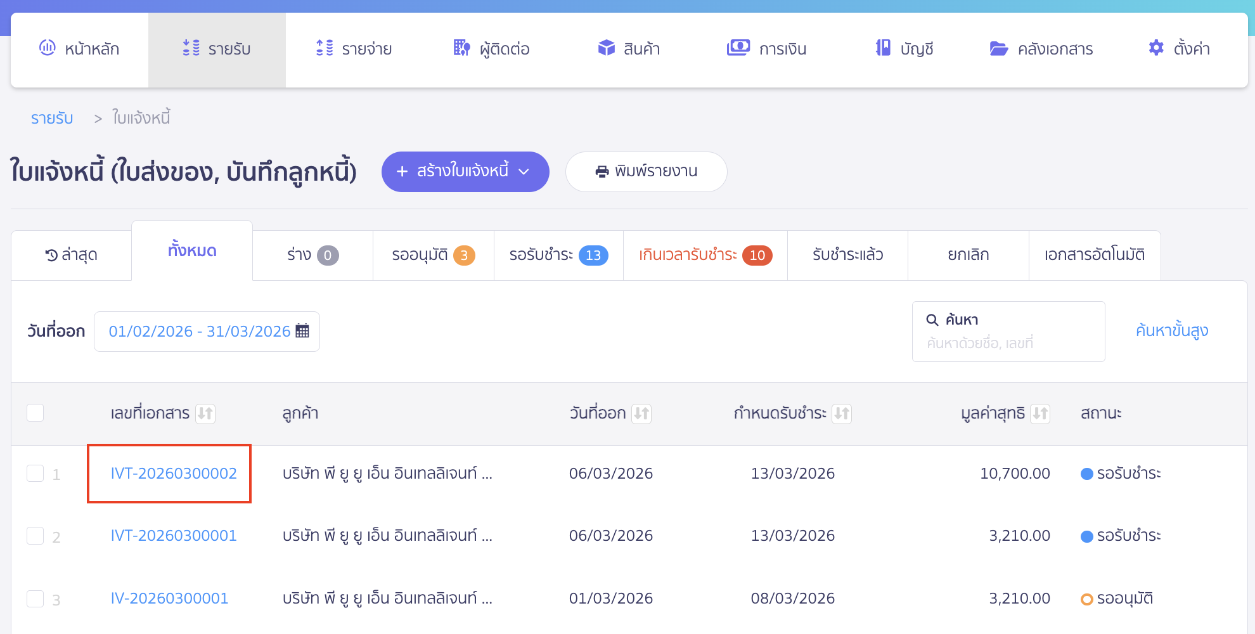
Task: Open the คลังเอกสาร document storage folder icon
Action: click(998, 48)
